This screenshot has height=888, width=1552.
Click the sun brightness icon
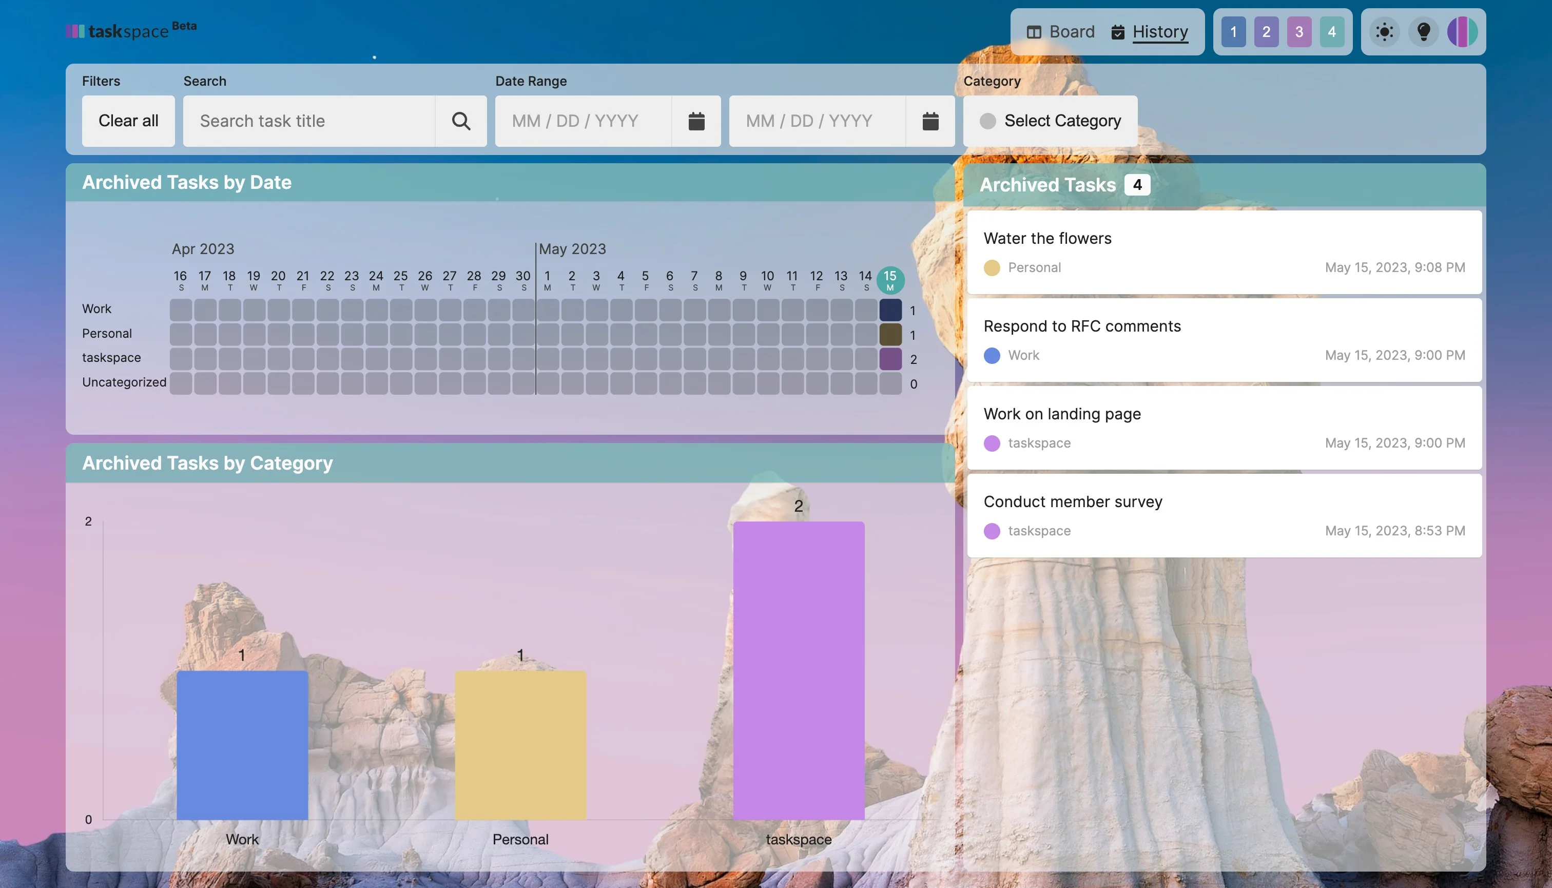pos(1384,32)
